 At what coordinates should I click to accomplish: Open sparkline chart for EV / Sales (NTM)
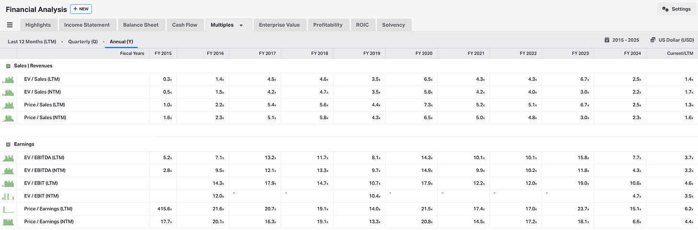click(8, 92)
